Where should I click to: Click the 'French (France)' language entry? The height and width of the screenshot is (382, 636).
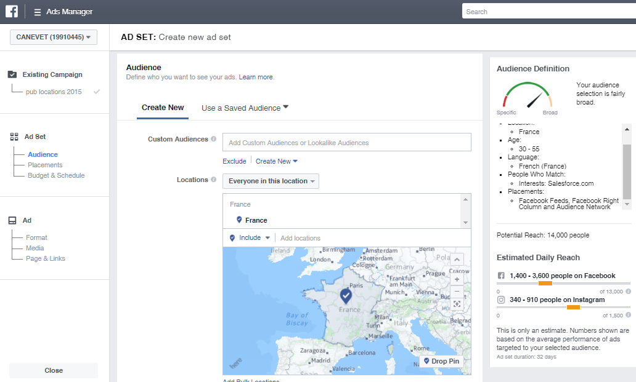pos(542,166)
